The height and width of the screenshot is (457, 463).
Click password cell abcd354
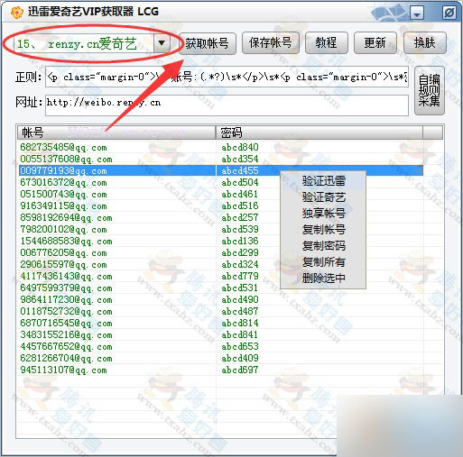(240, 159)
